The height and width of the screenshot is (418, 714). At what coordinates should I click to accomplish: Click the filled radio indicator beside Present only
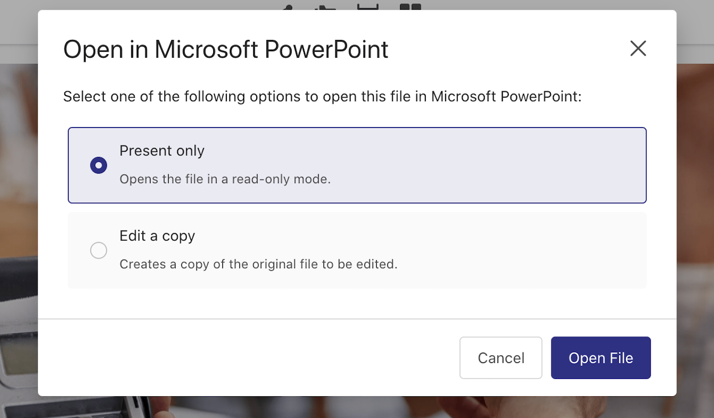(x=98, y=165)
